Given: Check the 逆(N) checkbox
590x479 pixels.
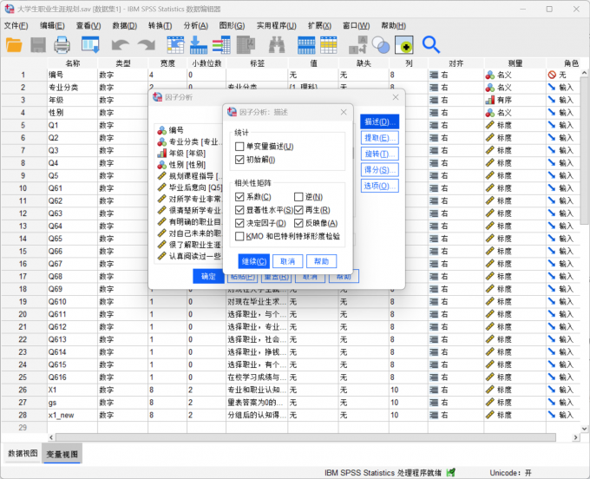Looking at the screenshot, I should (298, 197).
